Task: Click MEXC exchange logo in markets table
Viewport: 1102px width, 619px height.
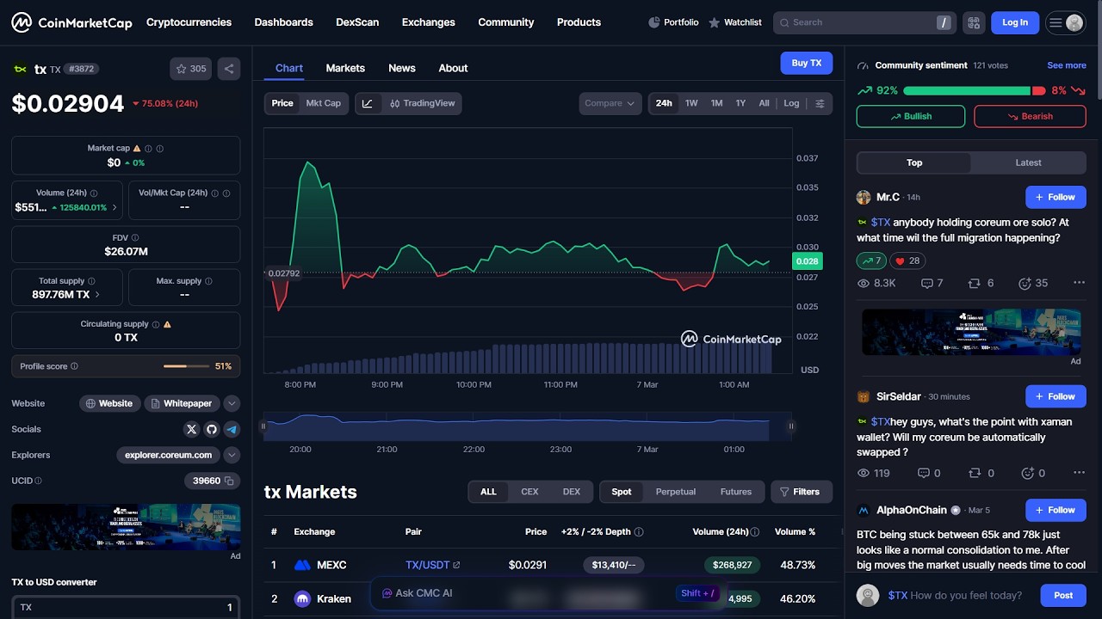Action: (302, 565)
